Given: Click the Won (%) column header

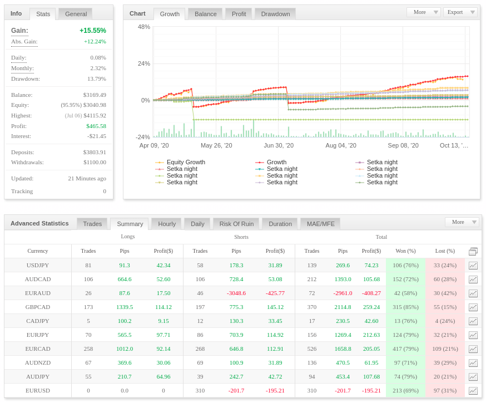Looking at the screenshot, I should coord(405,251).
